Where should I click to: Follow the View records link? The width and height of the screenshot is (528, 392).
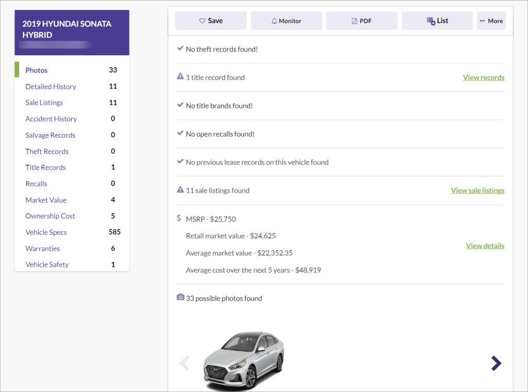483,77
